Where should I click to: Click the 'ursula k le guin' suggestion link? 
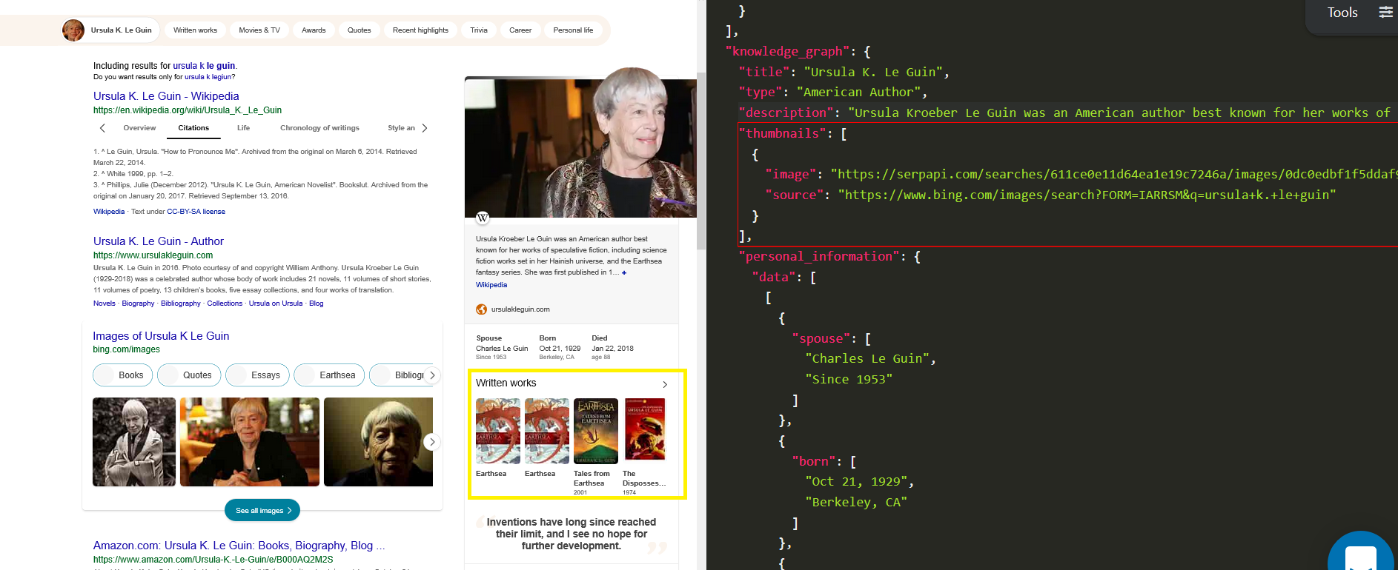click(204, 66)
